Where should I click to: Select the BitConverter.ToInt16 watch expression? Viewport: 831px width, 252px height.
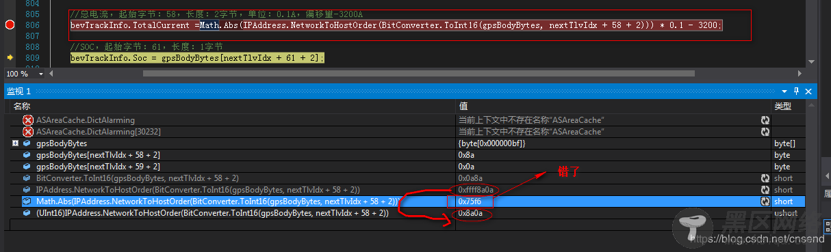coord(138,178)
